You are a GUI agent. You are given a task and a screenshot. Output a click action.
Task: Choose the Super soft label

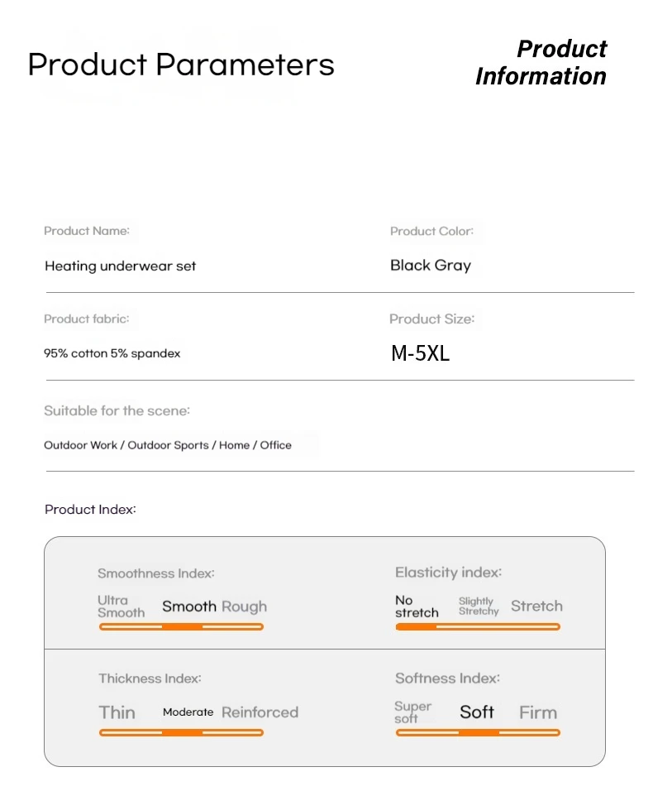[x=412, y=712]
